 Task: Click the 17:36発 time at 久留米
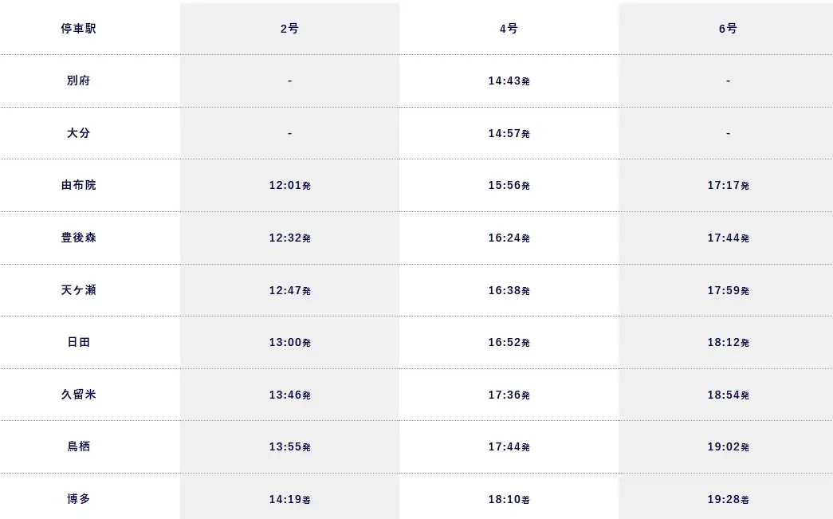click(x=509, y=395)
